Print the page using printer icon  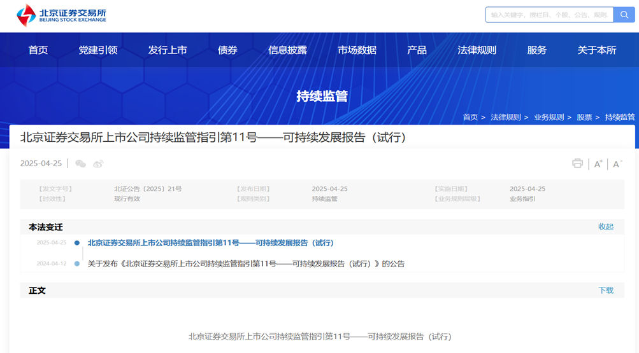coord(577,163)
